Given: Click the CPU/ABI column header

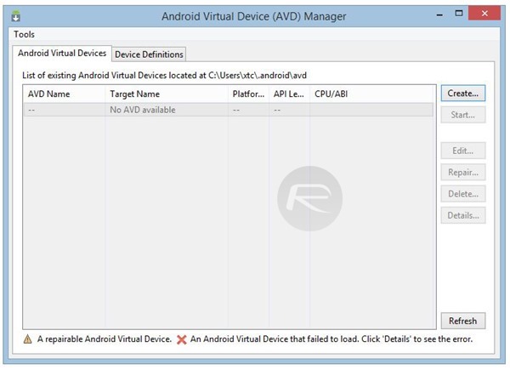Looking at the screenshot, I should [371, 94].
